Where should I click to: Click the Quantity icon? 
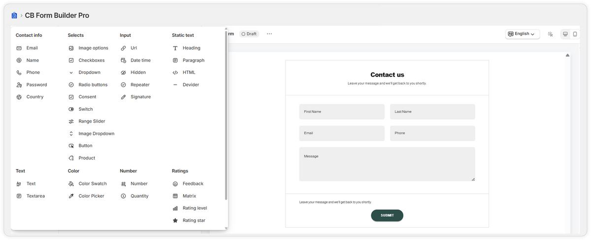123,196
